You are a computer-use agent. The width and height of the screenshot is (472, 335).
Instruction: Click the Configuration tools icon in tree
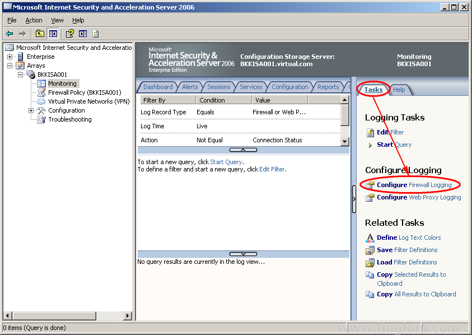41,110
